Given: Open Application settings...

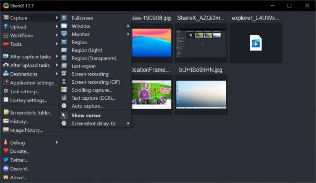Looking at the screenshot, I should [x=30, y=83].
